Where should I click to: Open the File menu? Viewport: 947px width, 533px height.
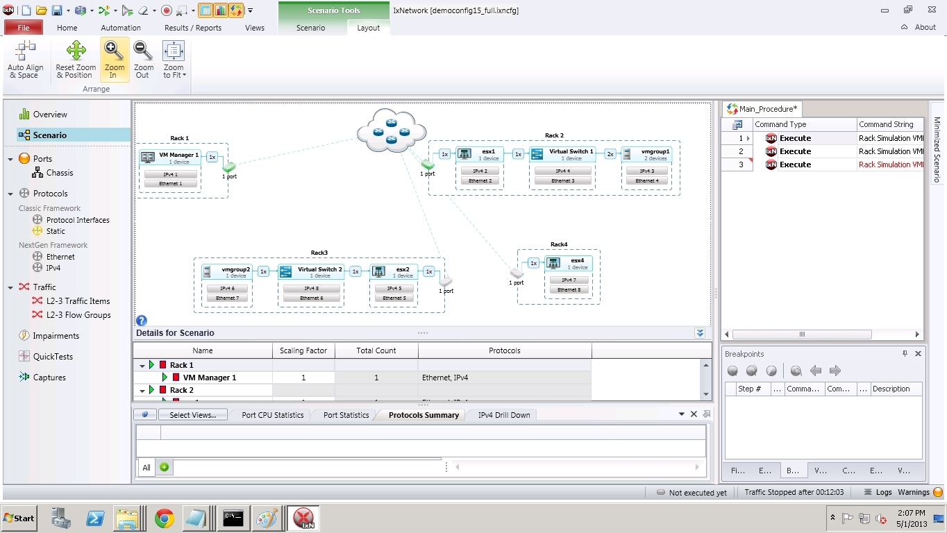[x=24, y=28]
